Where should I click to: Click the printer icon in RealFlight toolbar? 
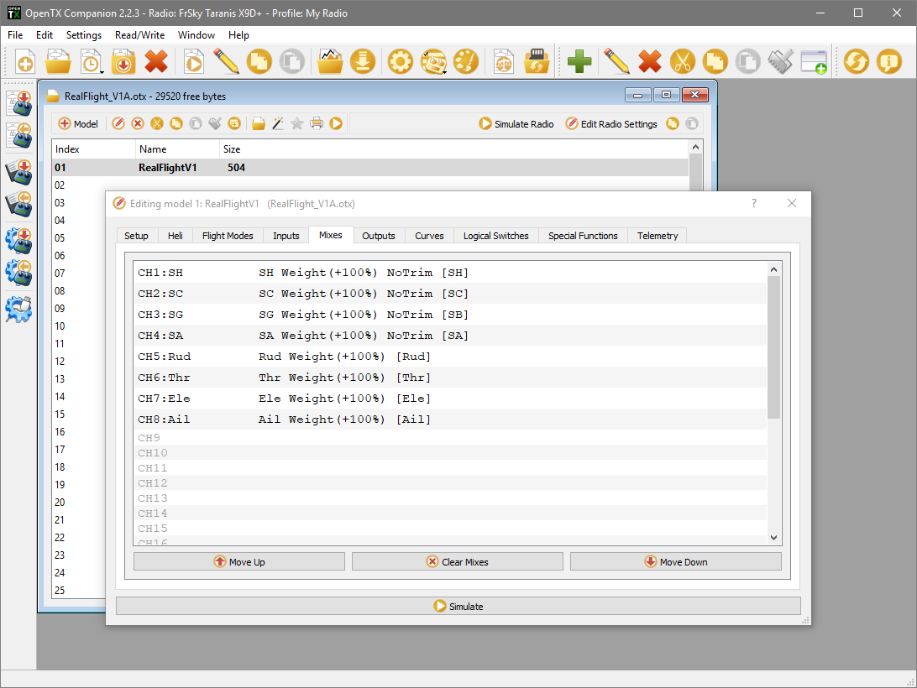(x=317, y=123)
